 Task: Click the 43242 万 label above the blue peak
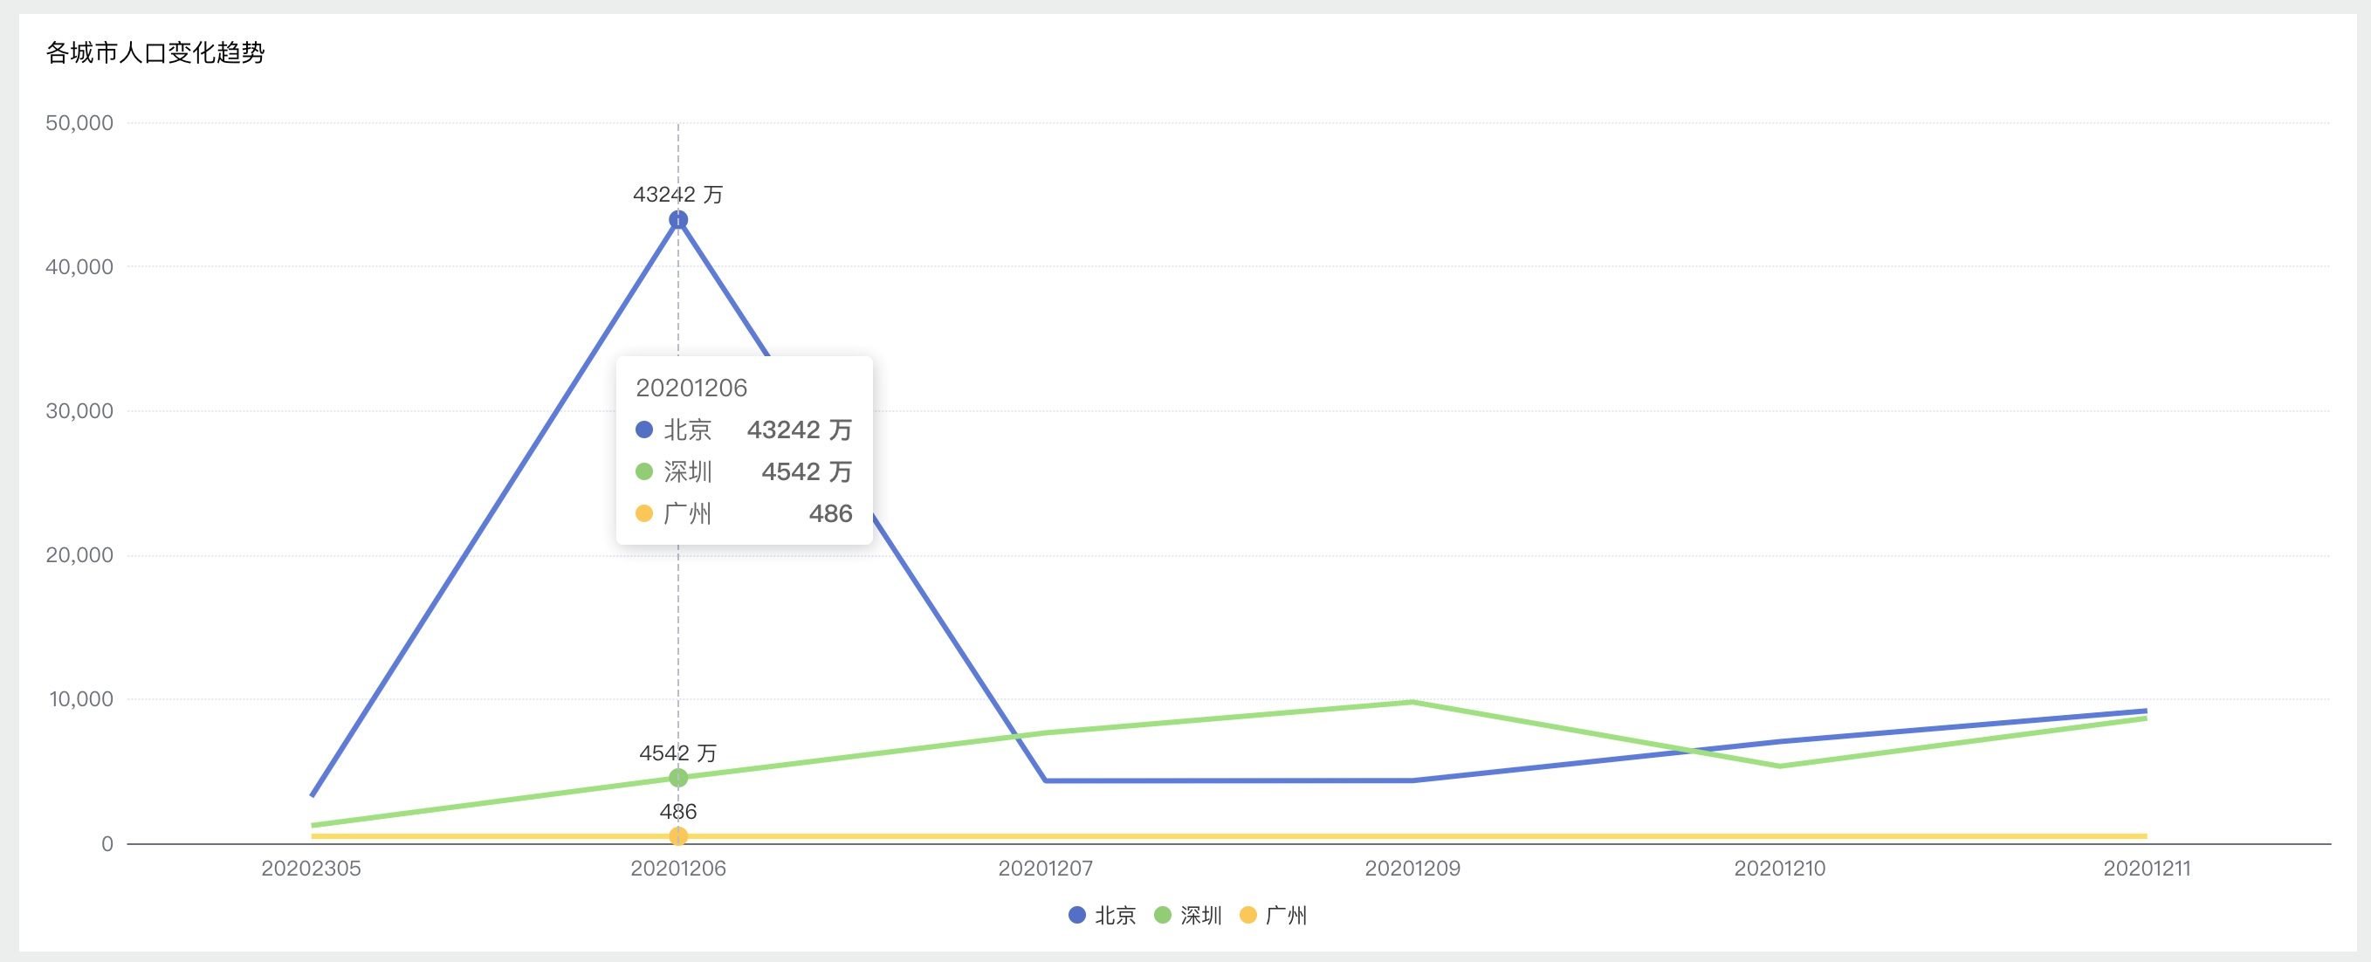tap(677, 195)
